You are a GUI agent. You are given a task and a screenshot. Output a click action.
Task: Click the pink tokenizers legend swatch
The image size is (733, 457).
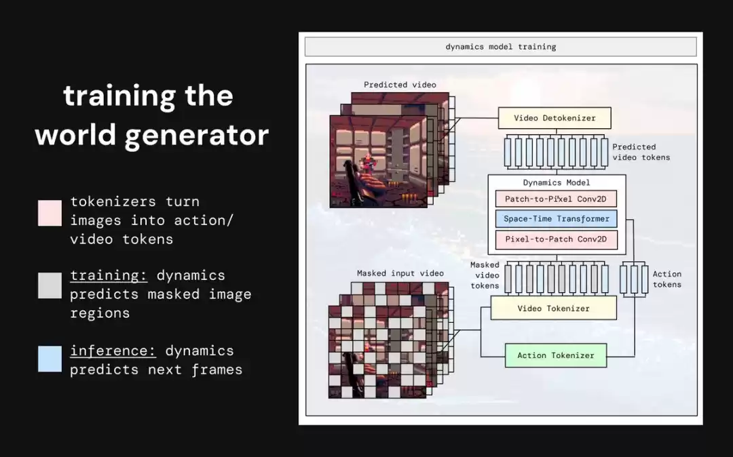50,212
